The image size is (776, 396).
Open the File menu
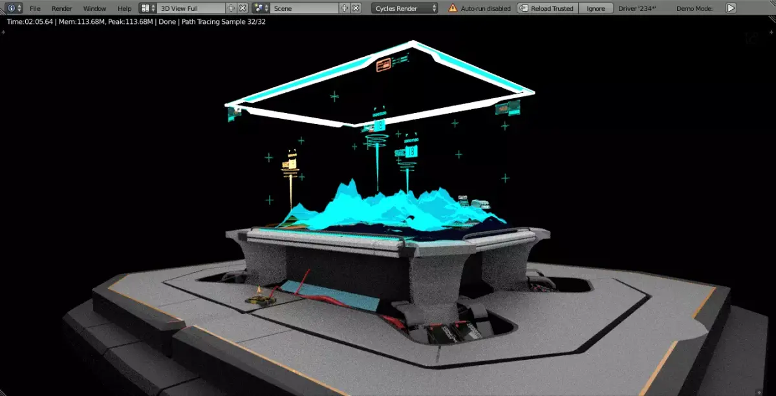point(35,8)
